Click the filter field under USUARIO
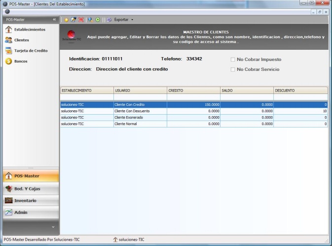This screenshot has height=246, width=332. click(x=141, y=97)
